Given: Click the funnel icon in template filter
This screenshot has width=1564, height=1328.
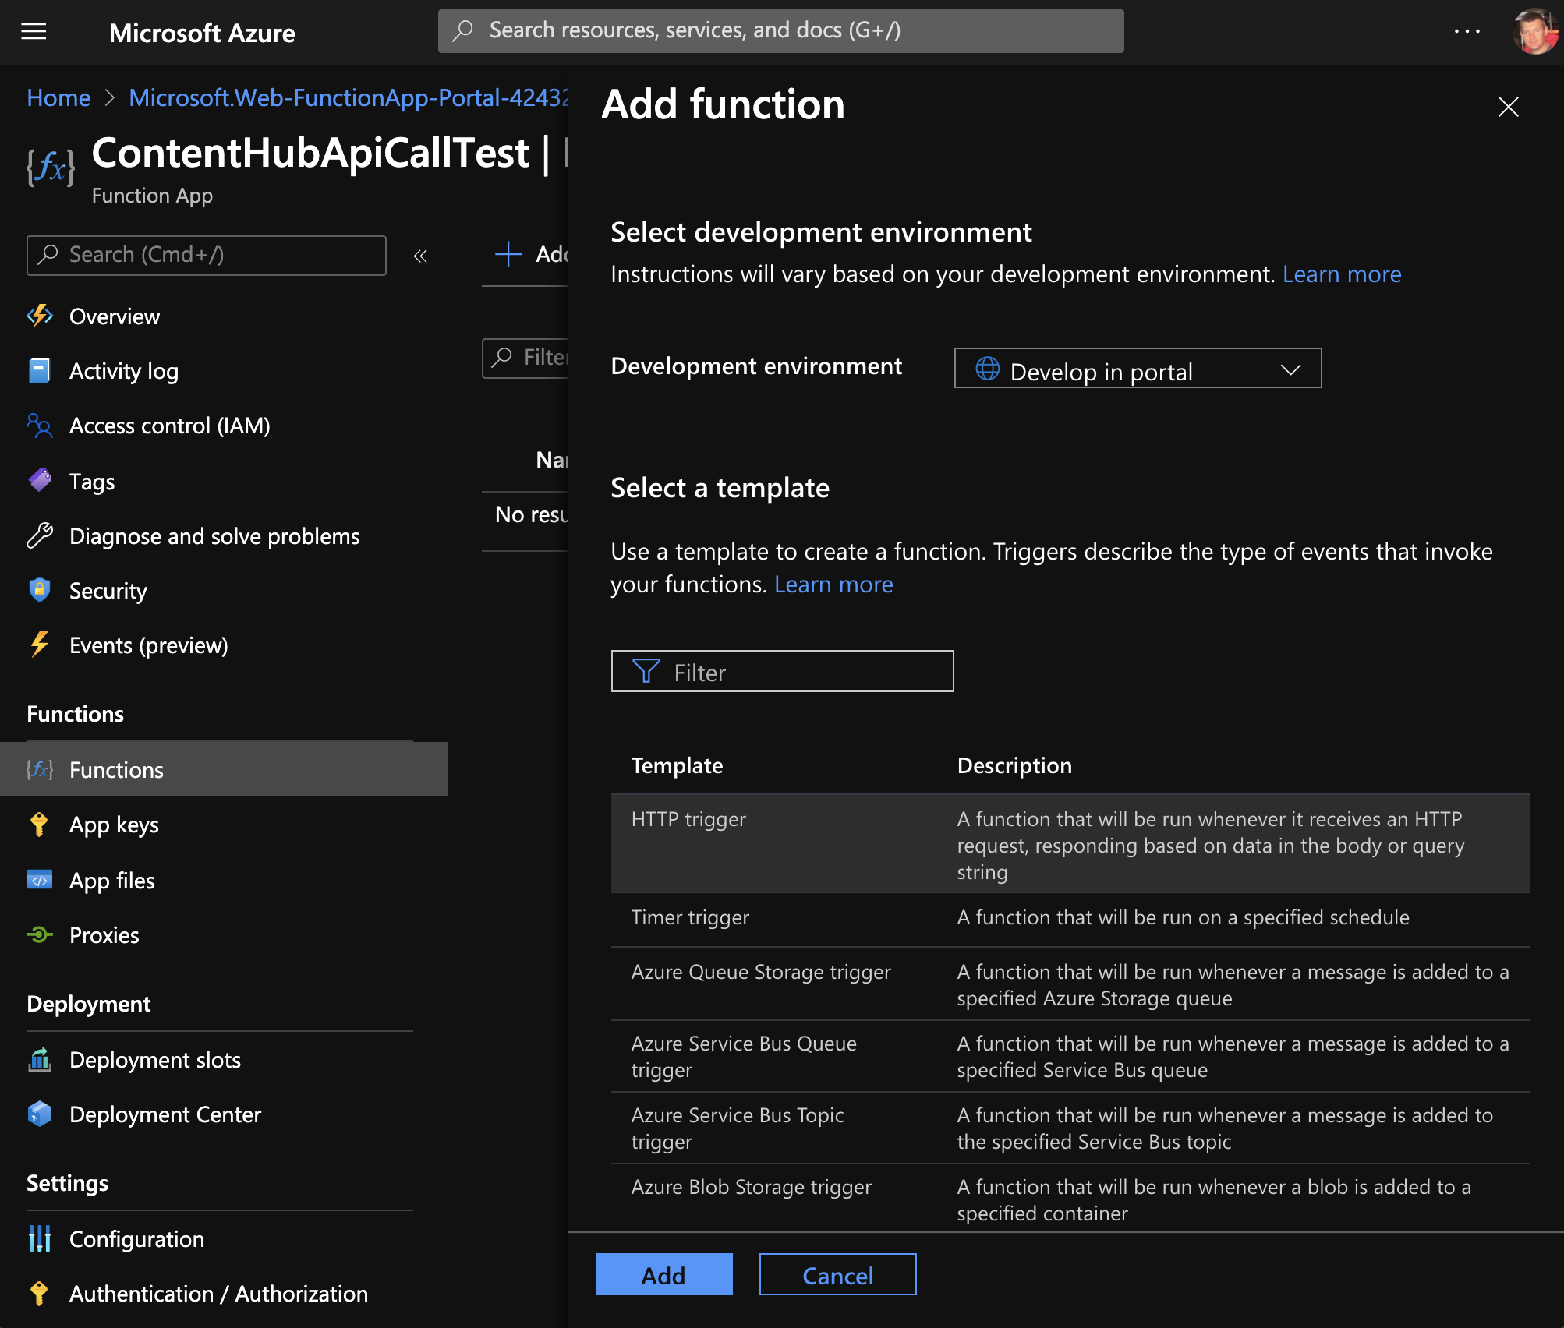Looking at the screenshot, I should click(646, 671).
